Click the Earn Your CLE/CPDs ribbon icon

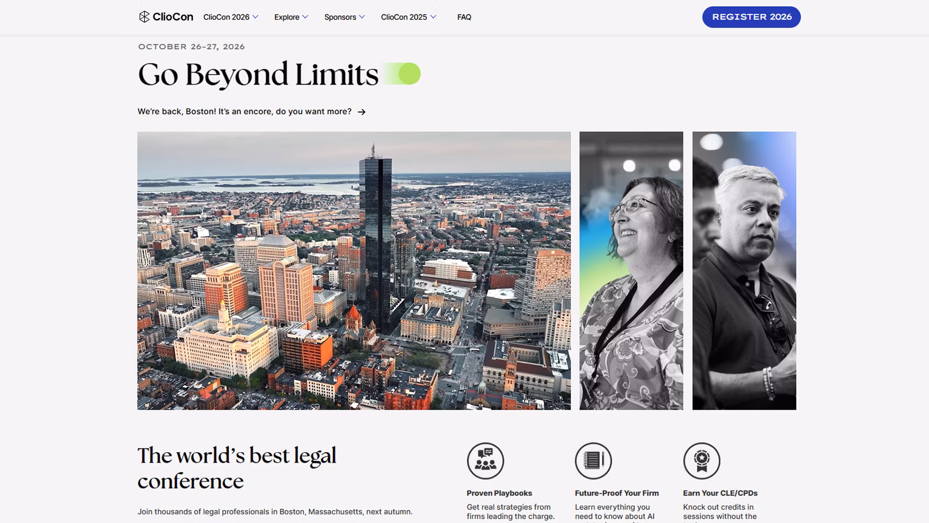tap(702, 461)
